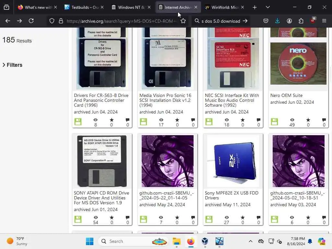Click reviews bubble on Sony MPF82E card
The image size is (332, 249).
pyautogui.click(x=258, y=218)
